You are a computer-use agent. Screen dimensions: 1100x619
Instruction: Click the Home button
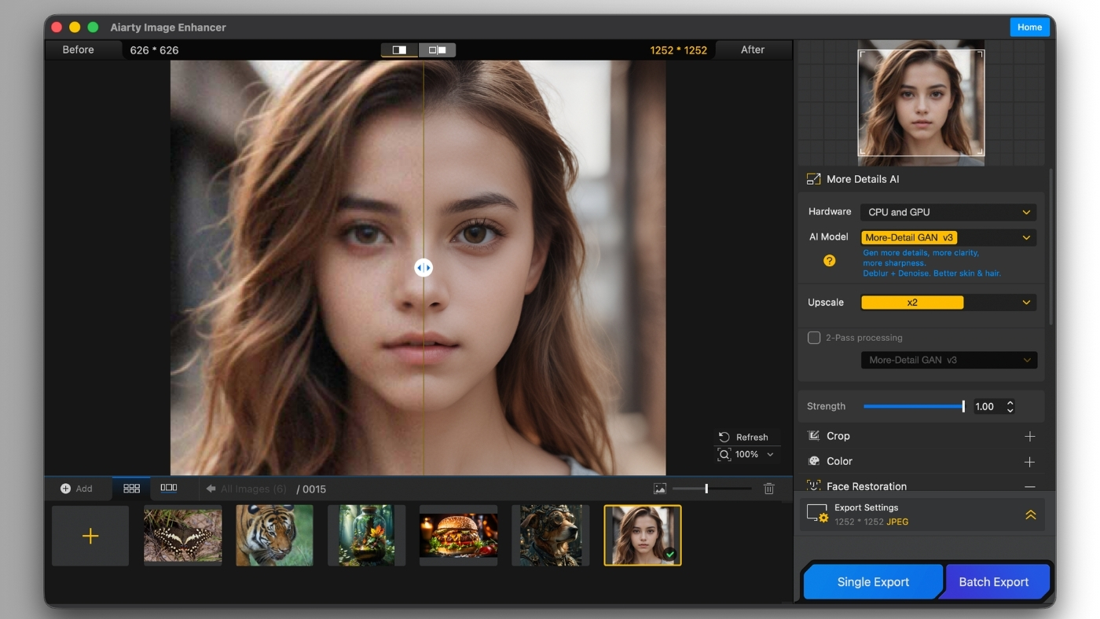[x=1029, y=27]
